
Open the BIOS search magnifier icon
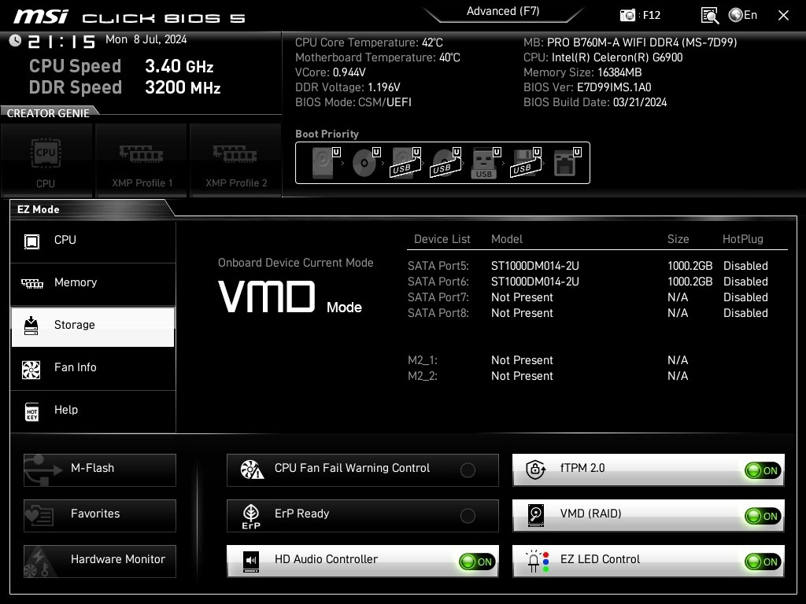(709, 16)
